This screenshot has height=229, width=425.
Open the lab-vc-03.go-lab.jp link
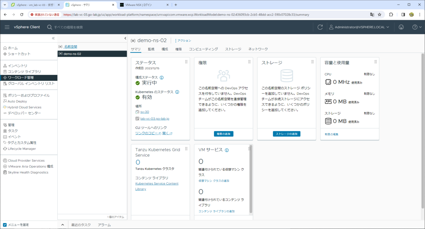155,119
